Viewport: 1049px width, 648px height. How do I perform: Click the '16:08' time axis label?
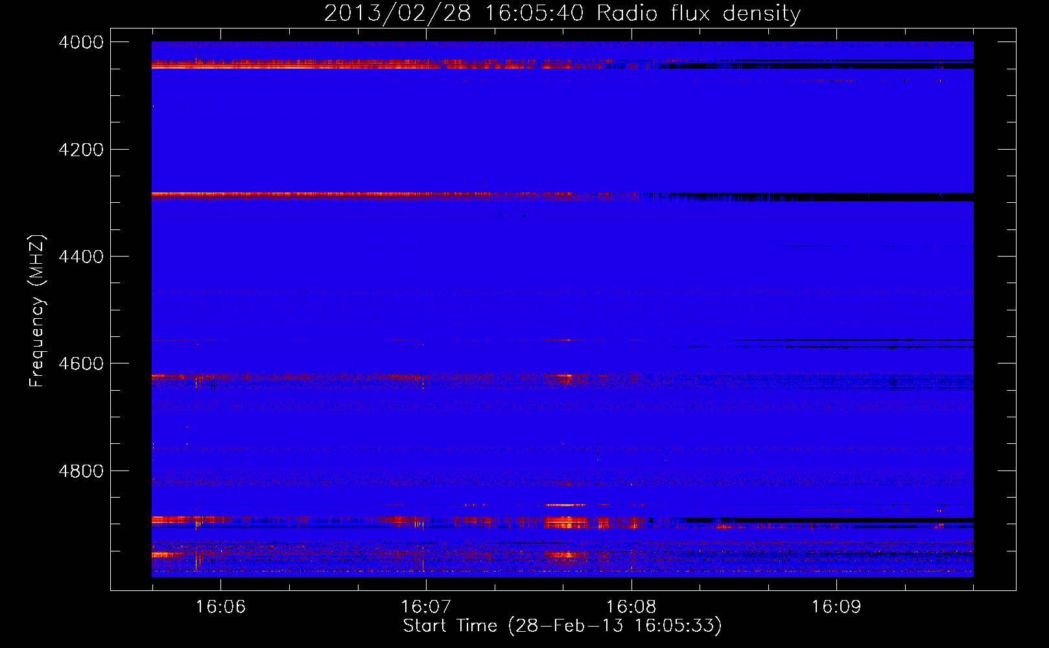tap(631, 607)
